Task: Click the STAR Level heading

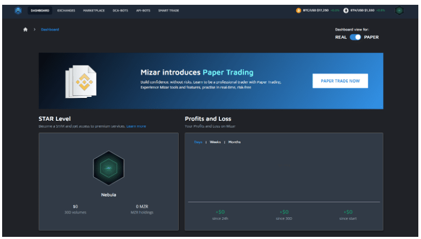Action: point(54,119)
